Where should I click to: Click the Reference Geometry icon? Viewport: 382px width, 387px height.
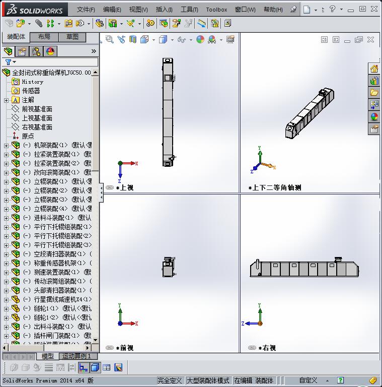131,24
